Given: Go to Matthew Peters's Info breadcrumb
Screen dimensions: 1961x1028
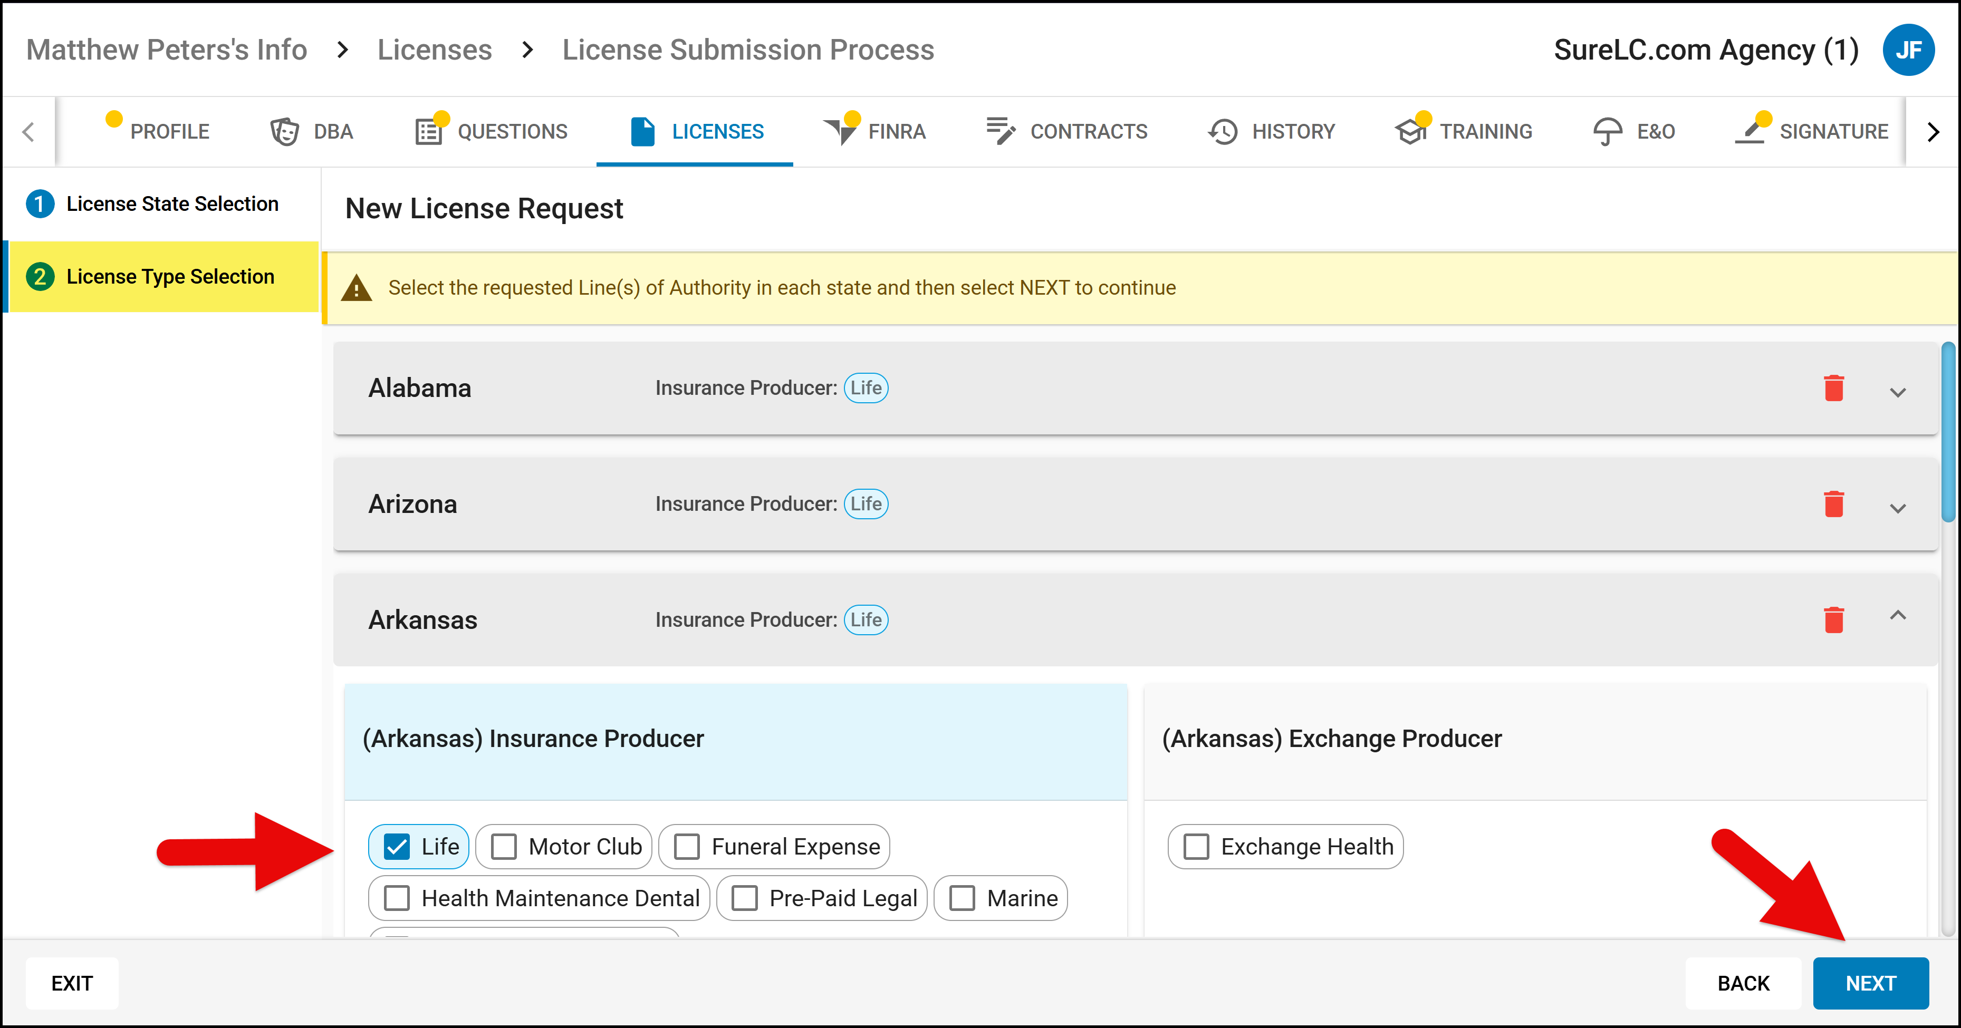Looking at the screenshot, I should [x=167, y=50].
